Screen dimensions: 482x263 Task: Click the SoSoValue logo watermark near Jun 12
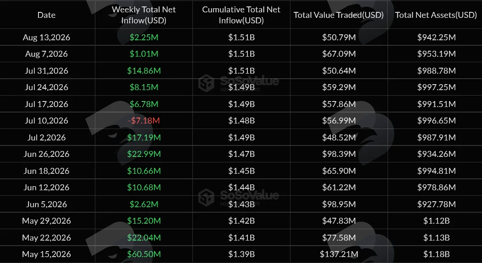coord(239,197)
